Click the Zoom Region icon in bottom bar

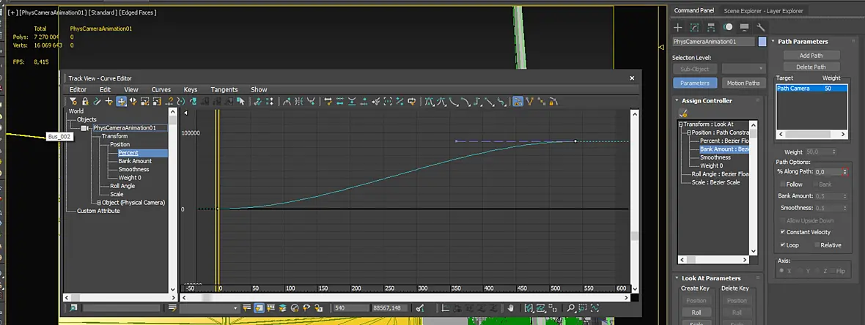(583, 308)
